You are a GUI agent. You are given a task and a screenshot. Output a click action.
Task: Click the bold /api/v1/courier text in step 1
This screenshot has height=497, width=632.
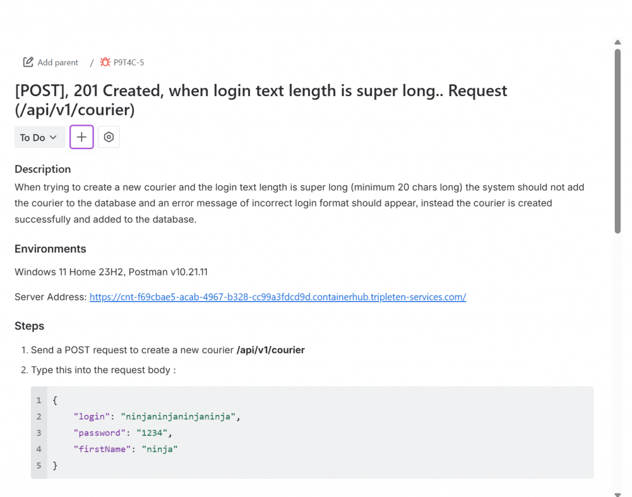(x=270, y=350)
